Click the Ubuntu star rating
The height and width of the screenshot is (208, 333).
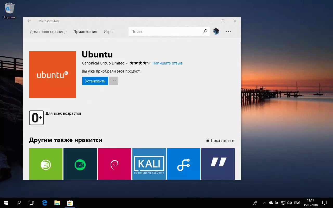coord(140,63)
